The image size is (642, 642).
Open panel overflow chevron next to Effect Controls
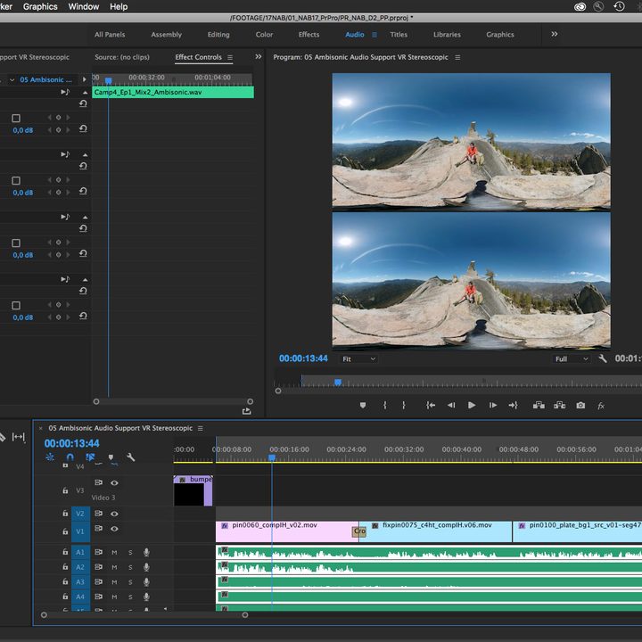pyautogui.click(x=259, y=56)
